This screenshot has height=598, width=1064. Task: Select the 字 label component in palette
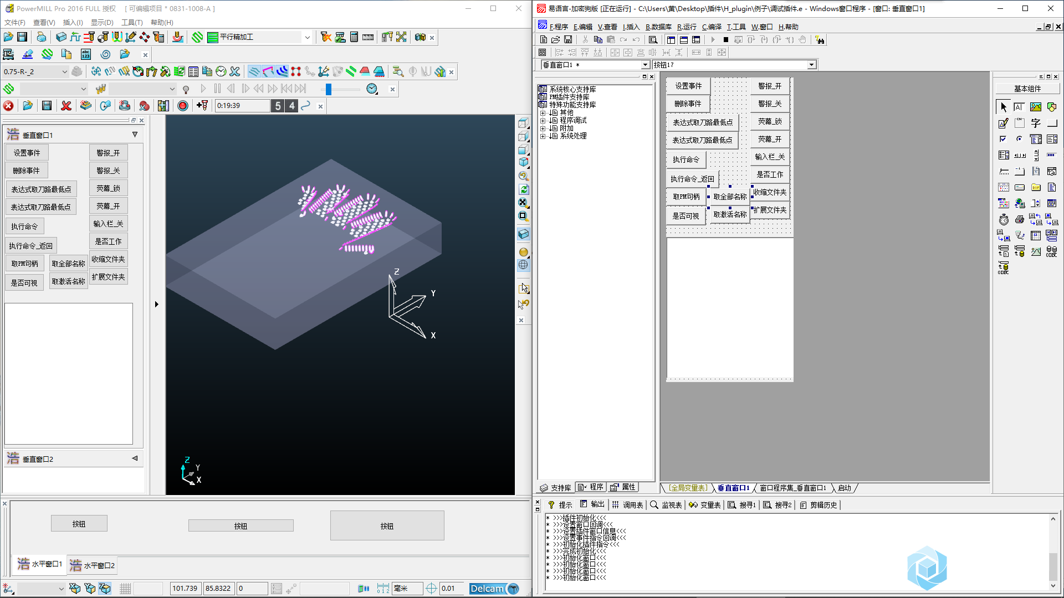[x=1036, y=123]
